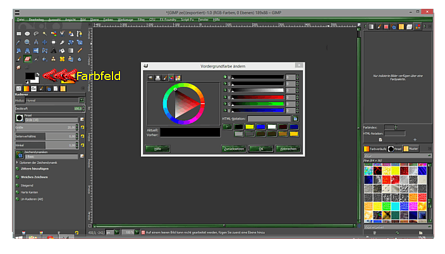Select the Smudge finger tool
445x254 pixels.
tap(19, 67)
